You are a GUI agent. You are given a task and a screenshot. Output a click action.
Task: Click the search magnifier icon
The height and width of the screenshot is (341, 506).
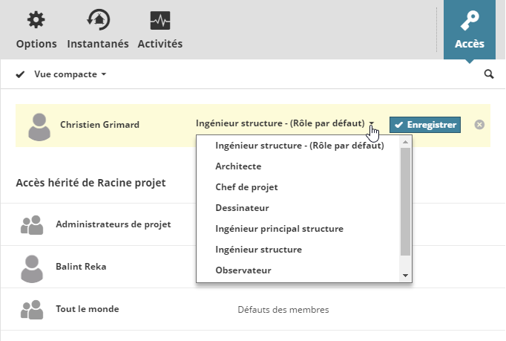pos(489,74)
